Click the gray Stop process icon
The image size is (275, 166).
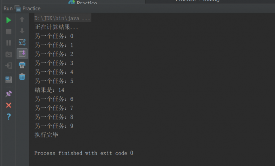coord(8,31)
